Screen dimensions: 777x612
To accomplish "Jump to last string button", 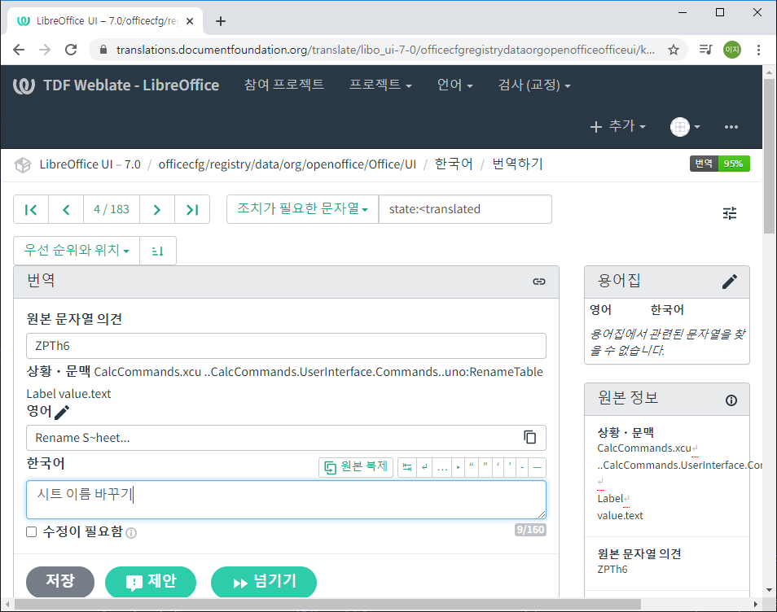I will (192, 209).
